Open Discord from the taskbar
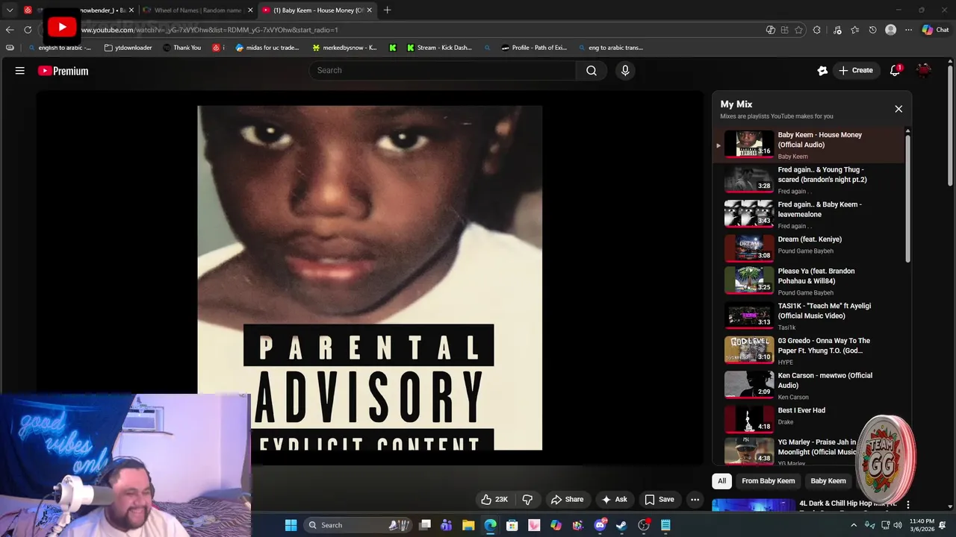Screen dimensions: 956x537 pos(600,525)
